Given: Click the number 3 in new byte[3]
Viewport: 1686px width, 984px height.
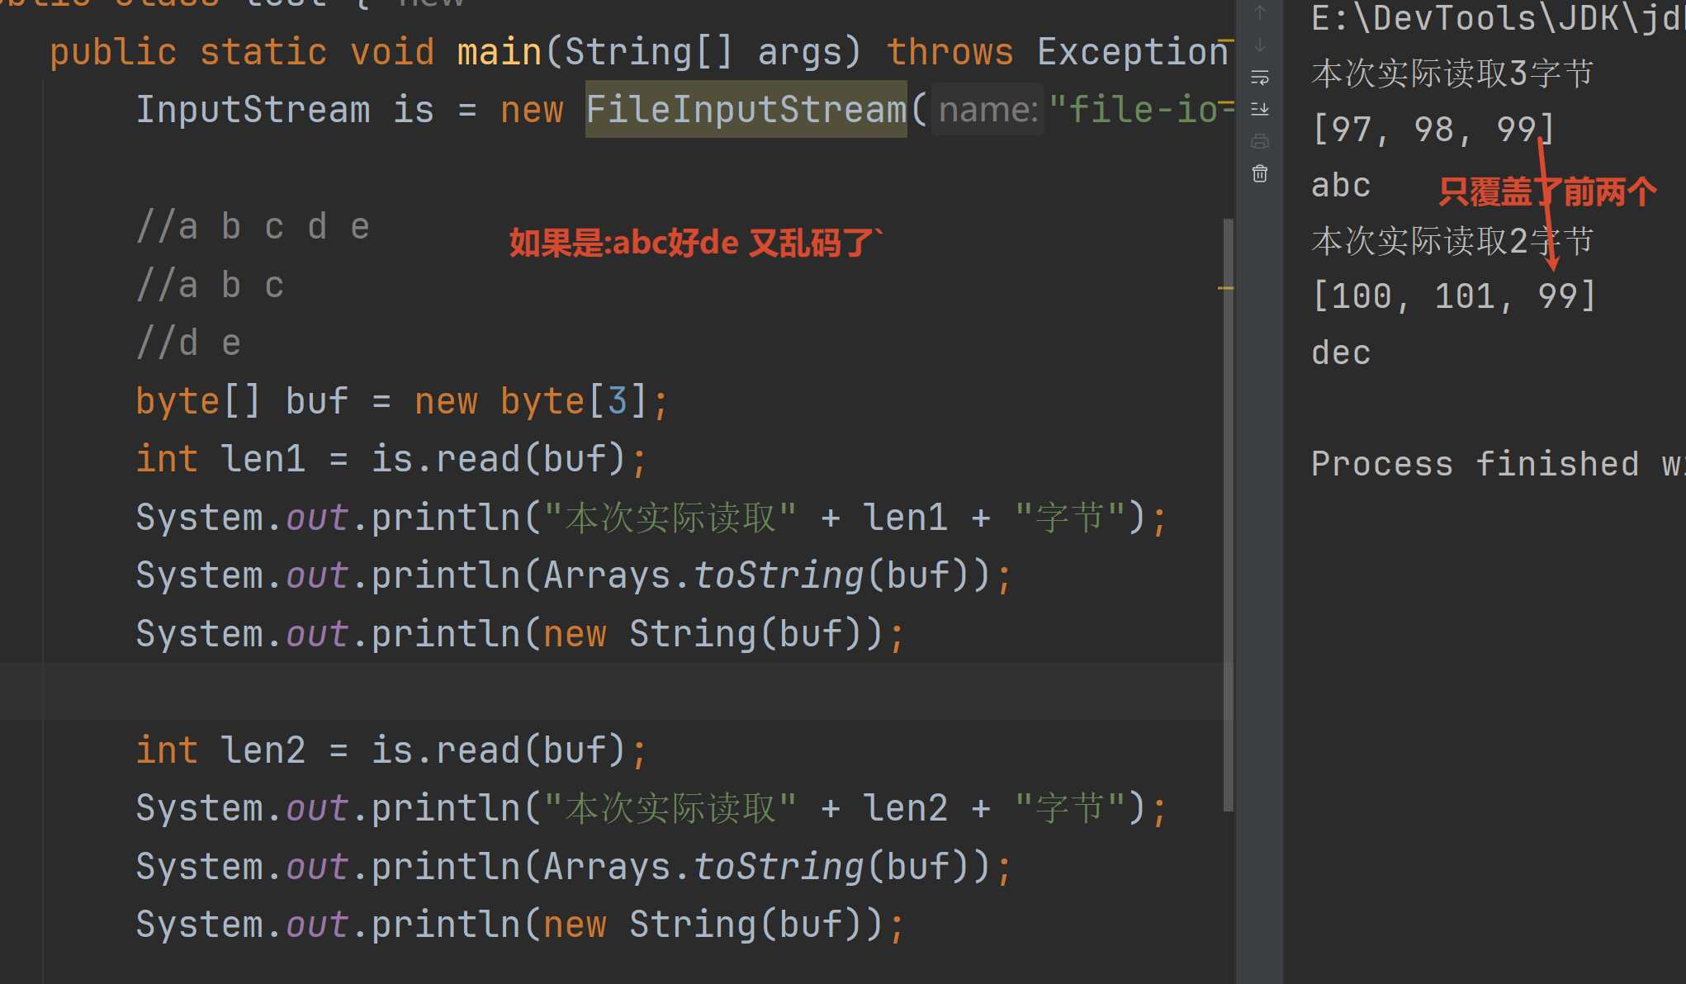Looking at the screenshot, I should (x=617, y=401).
